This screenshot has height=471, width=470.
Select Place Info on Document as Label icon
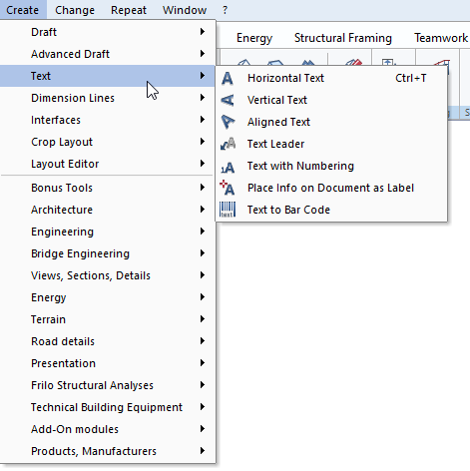click(228, 188)
